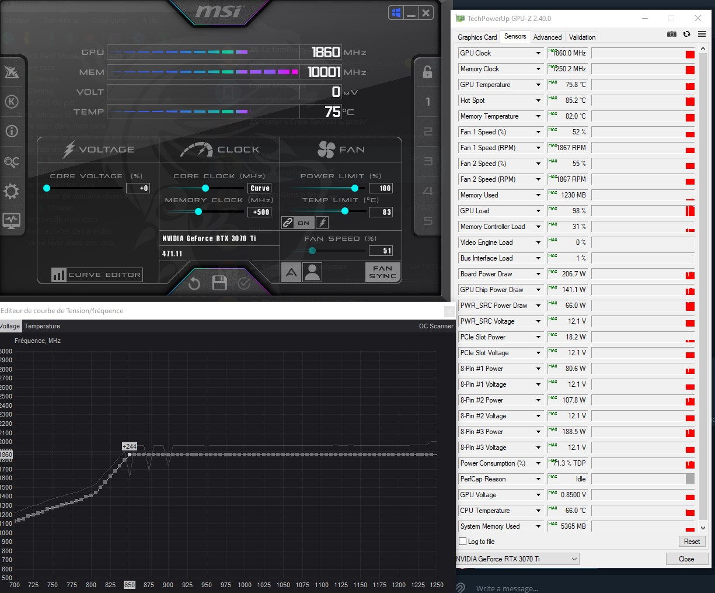Viewport: 715px width, 593px height.
Task: Switch to the Advanced tab in GPU-Z
Action: [547, 37]
